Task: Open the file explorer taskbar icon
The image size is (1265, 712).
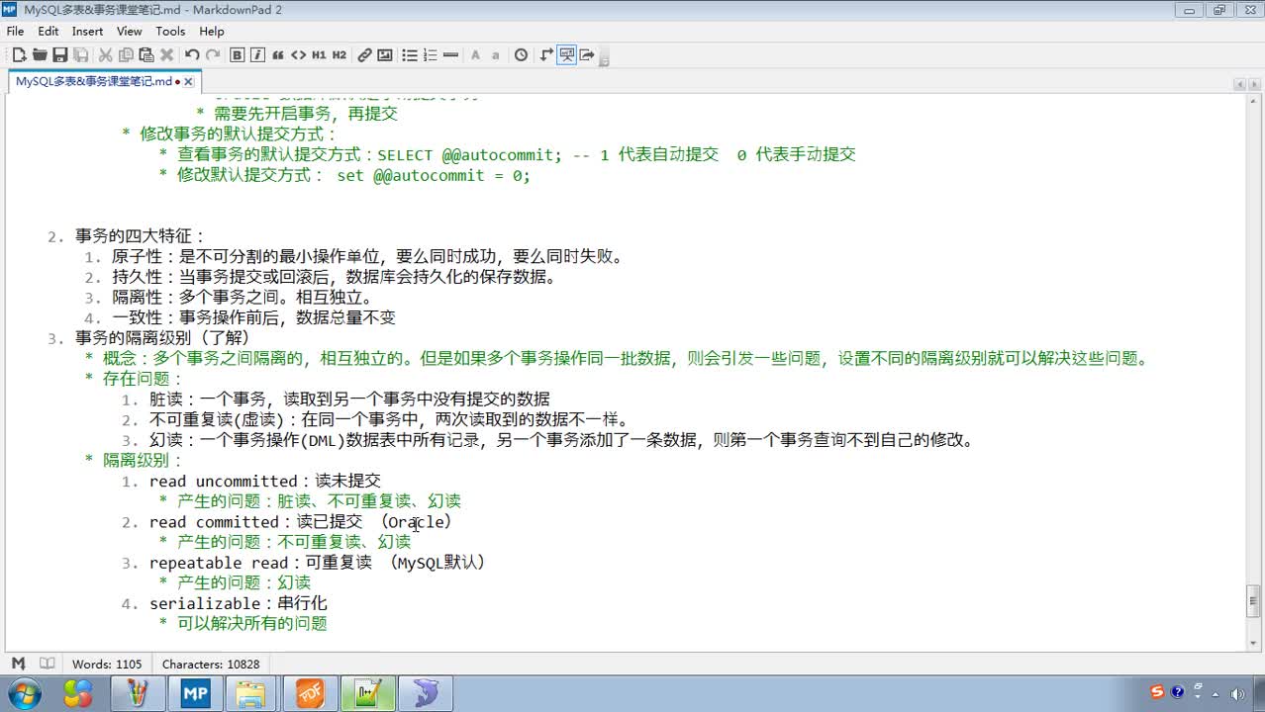Action: pyautogui.click(x=251, y=693)
